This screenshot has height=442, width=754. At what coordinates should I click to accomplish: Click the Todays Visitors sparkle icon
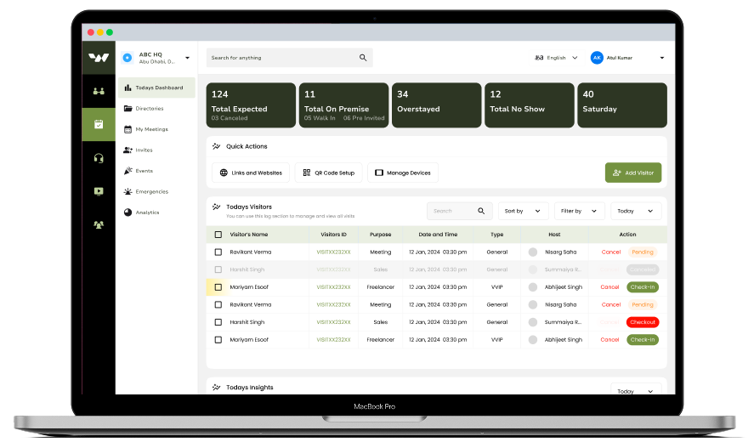(x=217, y=207)
